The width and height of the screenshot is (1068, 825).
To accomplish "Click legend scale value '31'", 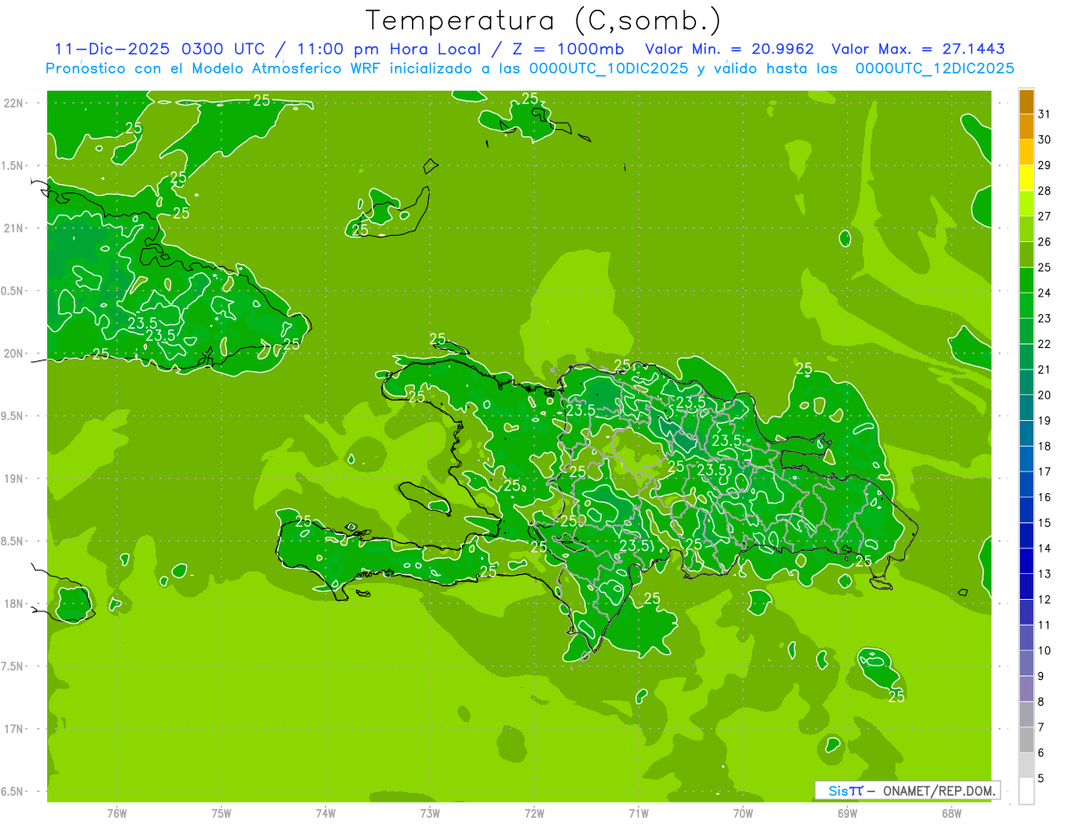I will [1045, 114].
